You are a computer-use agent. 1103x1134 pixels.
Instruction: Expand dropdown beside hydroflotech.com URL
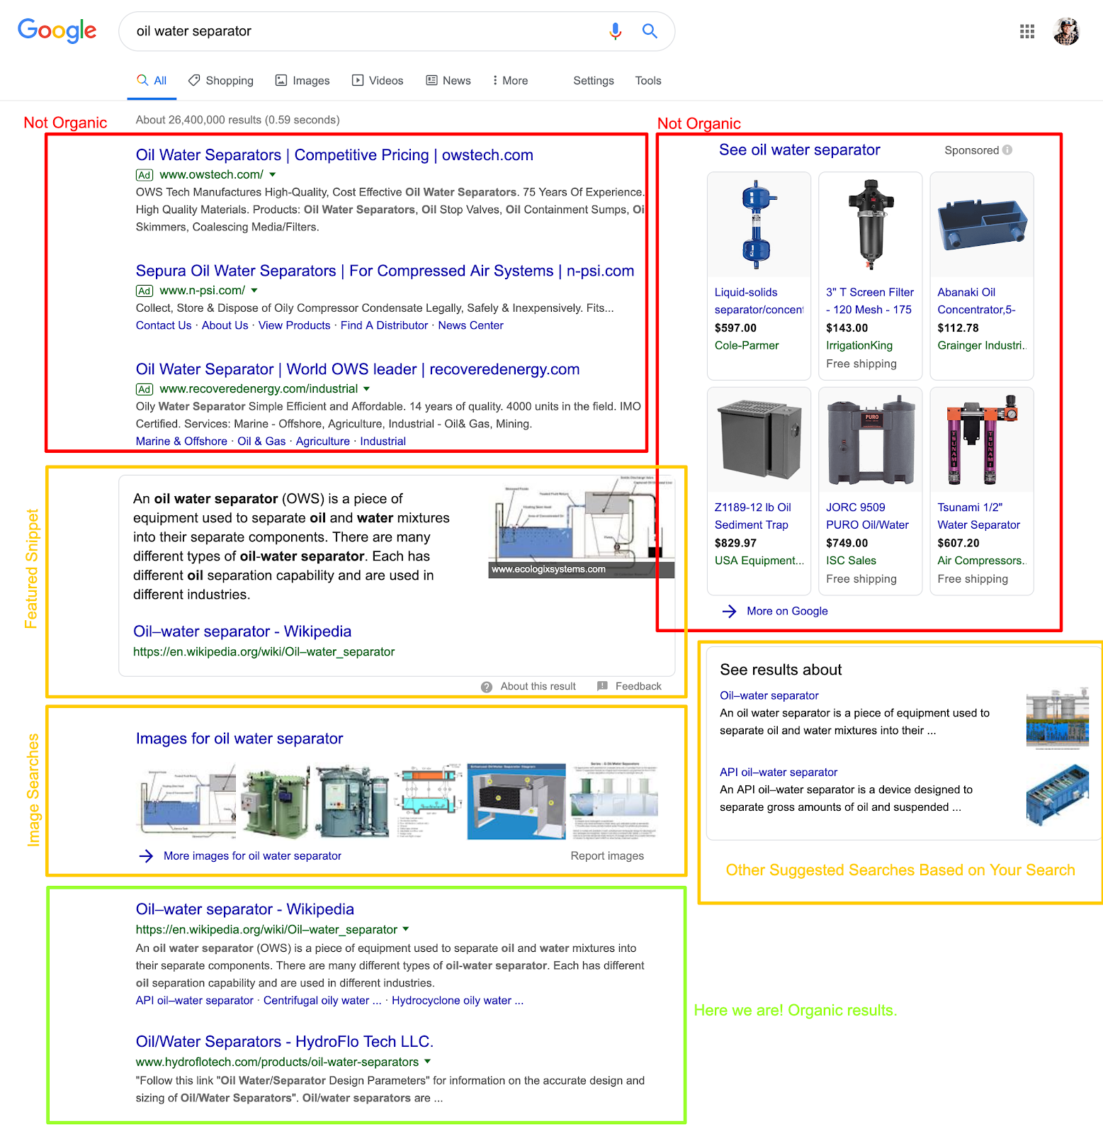[x=427, y=1062]
